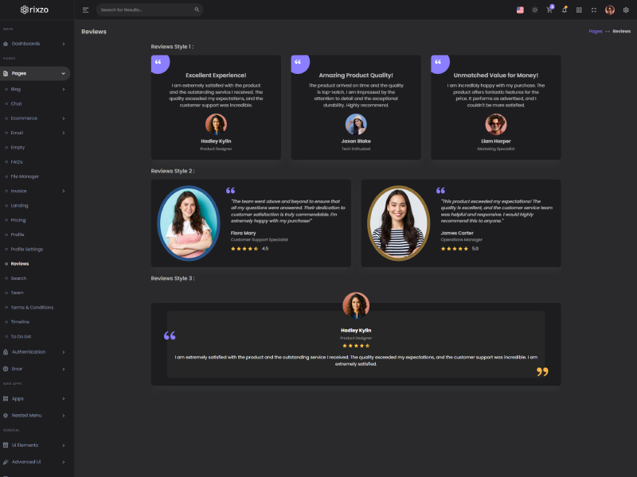The width and height of the screenshot is (637, 477).
Task: Toggle the sidebar hamburger menu
Action: point(85,10)
